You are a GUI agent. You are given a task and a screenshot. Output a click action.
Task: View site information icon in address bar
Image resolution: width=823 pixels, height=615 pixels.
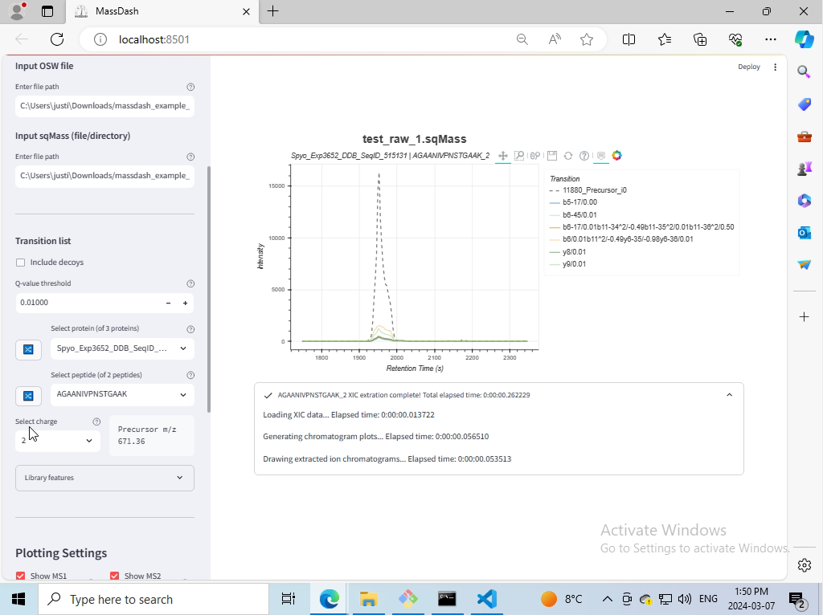tap(100, 39)
